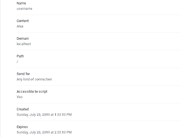
Task: Click the Name field label
Action: [21, 3]
